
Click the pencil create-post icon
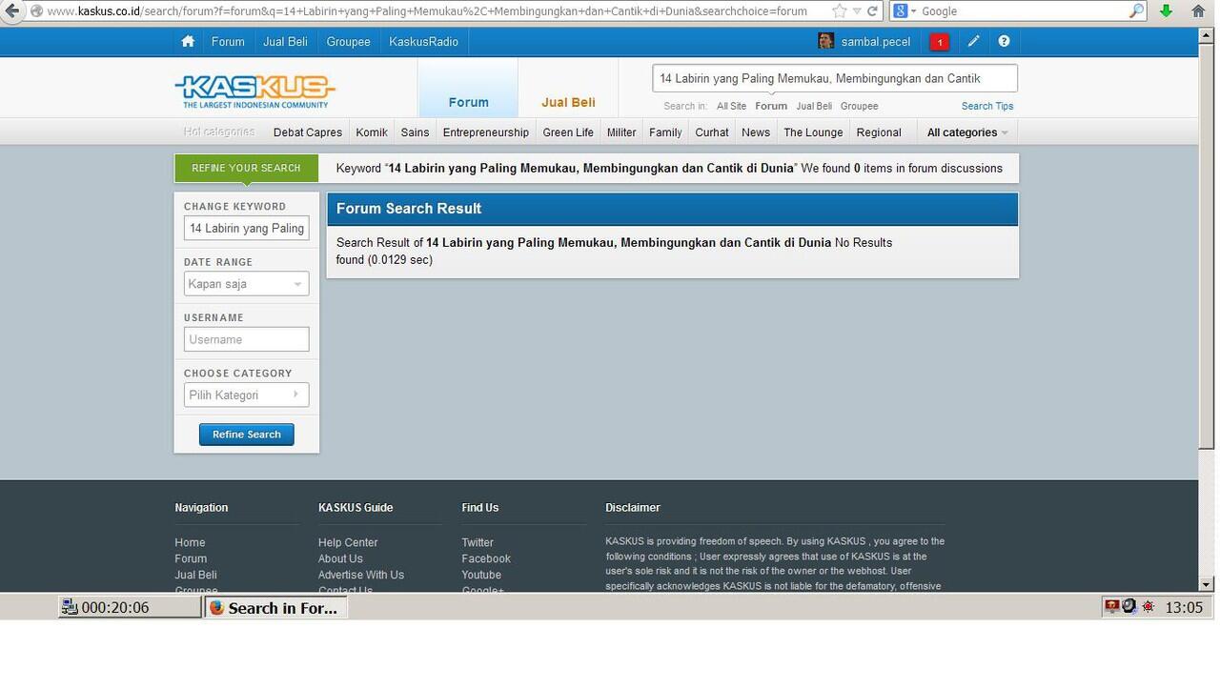click(x=973, y=42)
